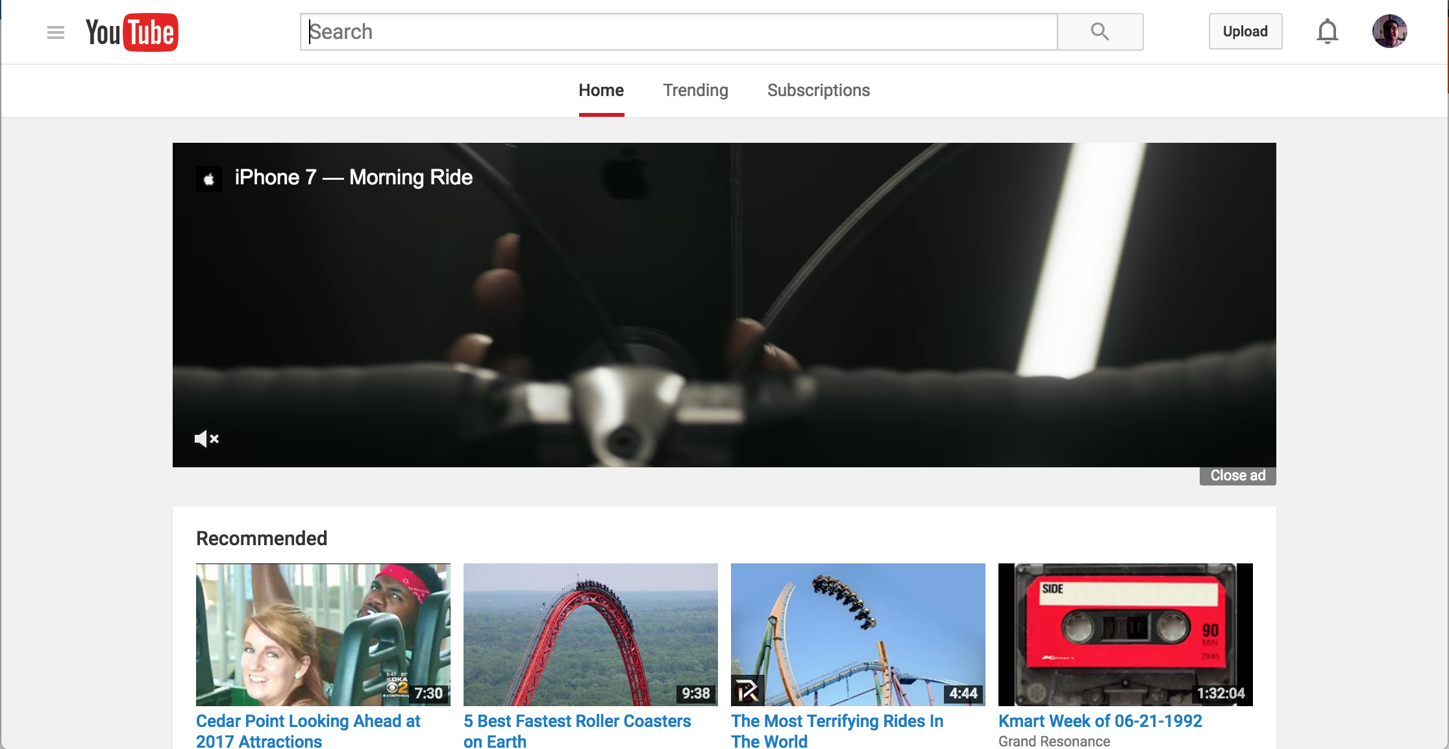Open Cedar Point Looking Ahead video link

[x=308, y=731]
